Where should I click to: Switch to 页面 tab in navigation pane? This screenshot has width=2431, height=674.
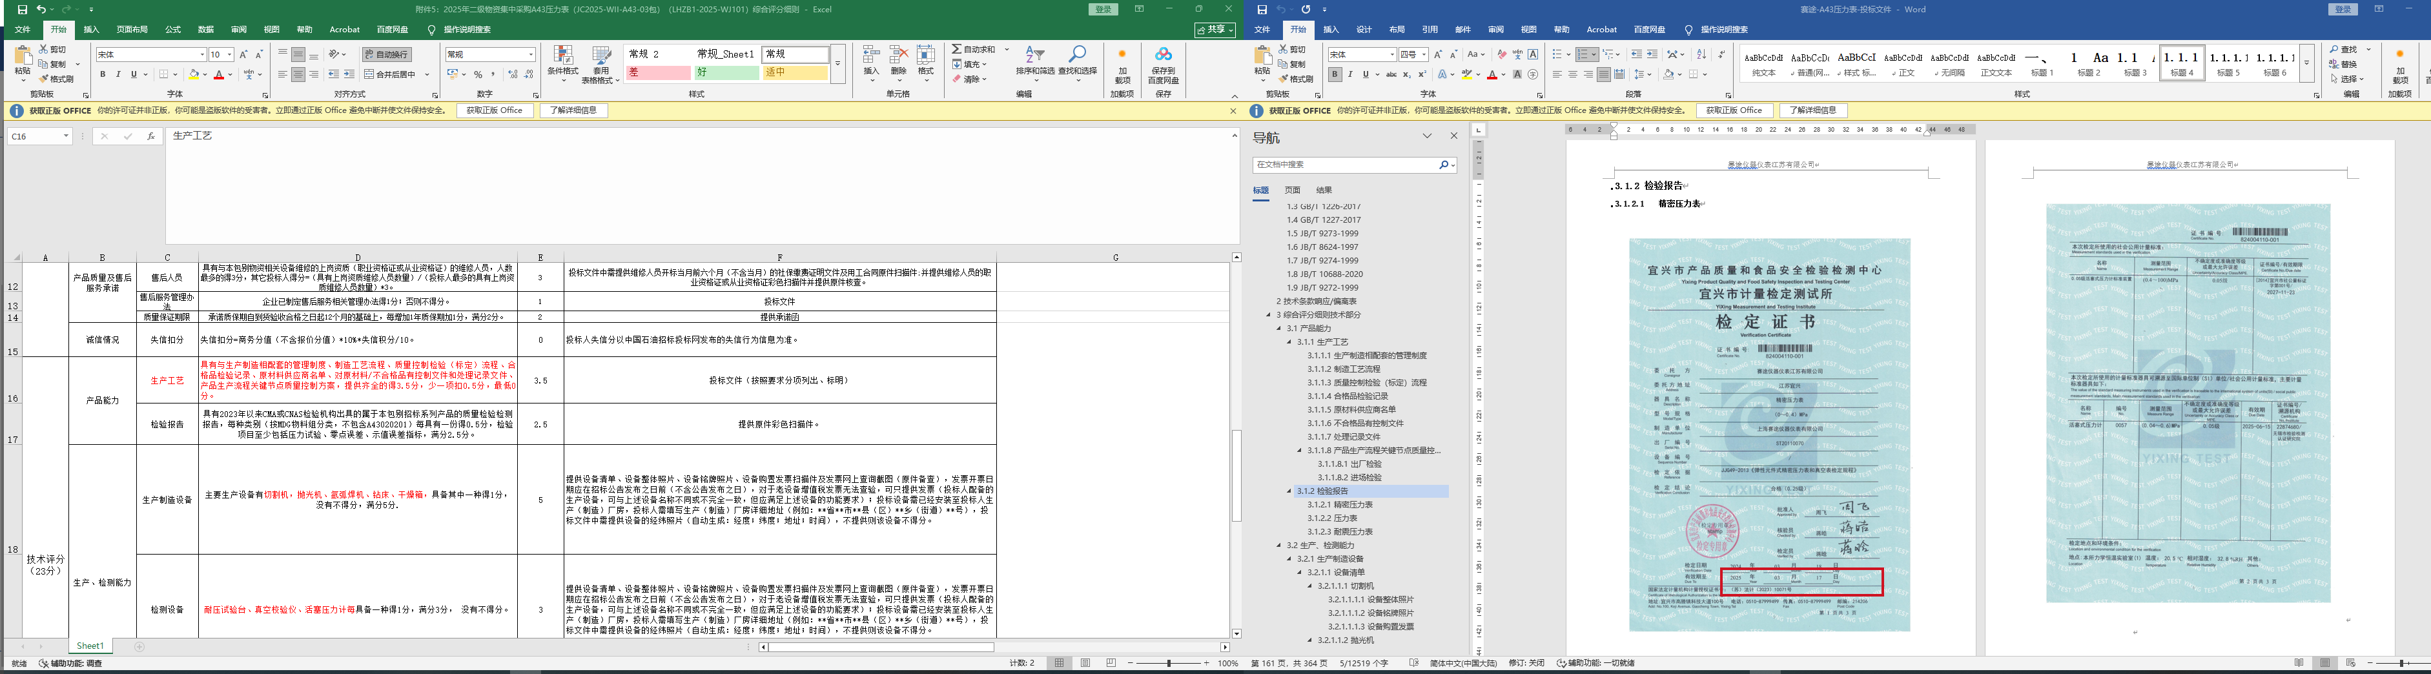tap(1292, 190)
